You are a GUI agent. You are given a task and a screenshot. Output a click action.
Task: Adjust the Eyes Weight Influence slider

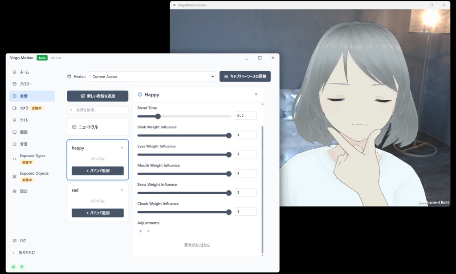click(184, 155)
